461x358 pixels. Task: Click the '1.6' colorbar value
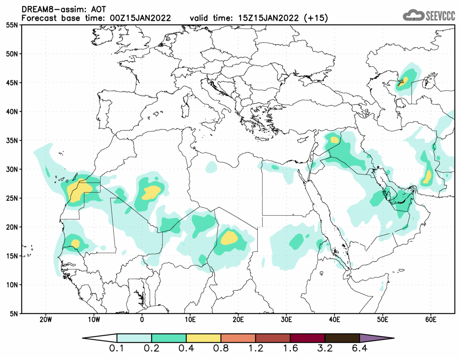click(x=290, y=349)
